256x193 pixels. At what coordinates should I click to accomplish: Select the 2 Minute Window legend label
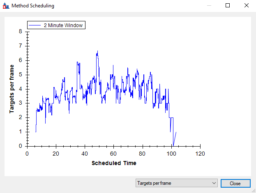pyautogui.click(x=63, y=25)
